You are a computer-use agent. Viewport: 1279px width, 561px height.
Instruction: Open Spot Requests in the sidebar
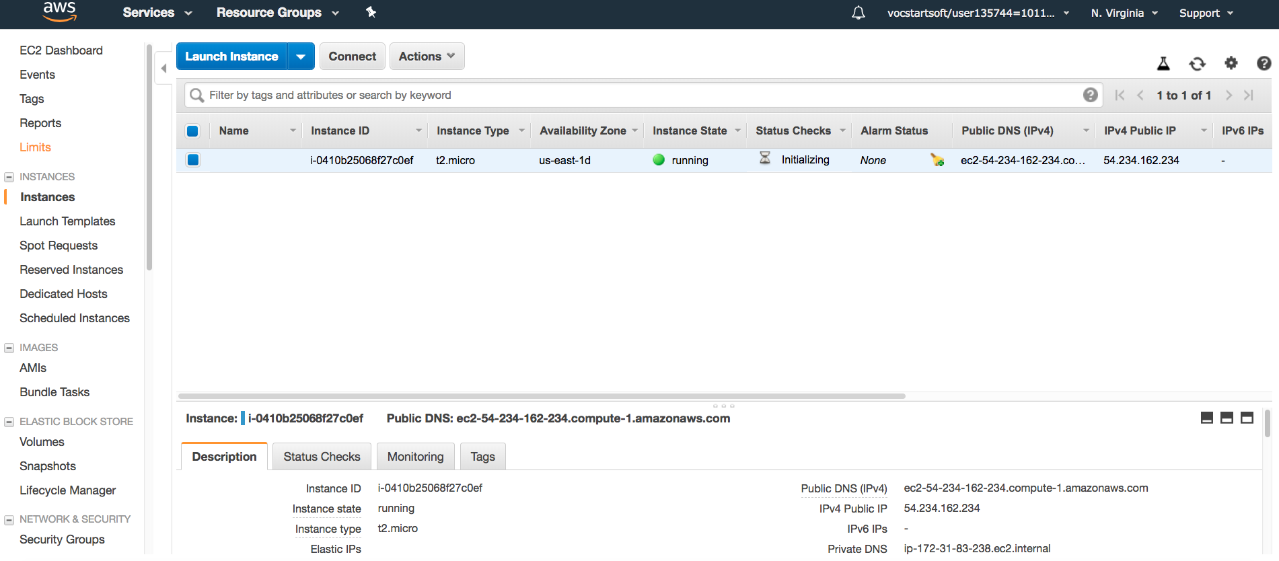[x=59, y=246]
